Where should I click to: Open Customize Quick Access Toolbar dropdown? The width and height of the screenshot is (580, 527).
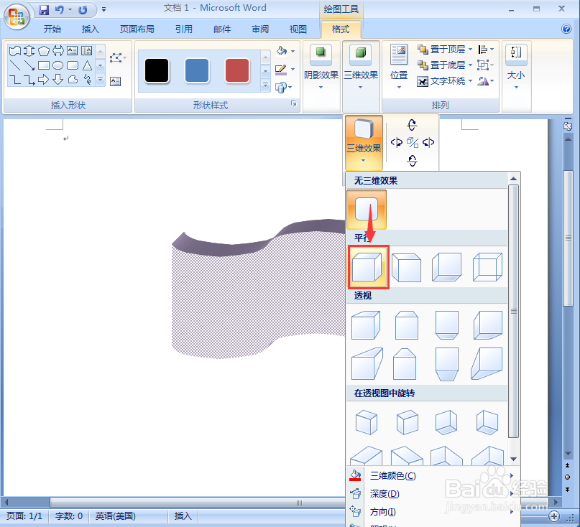pyautogui.click(x=104, y=9)
